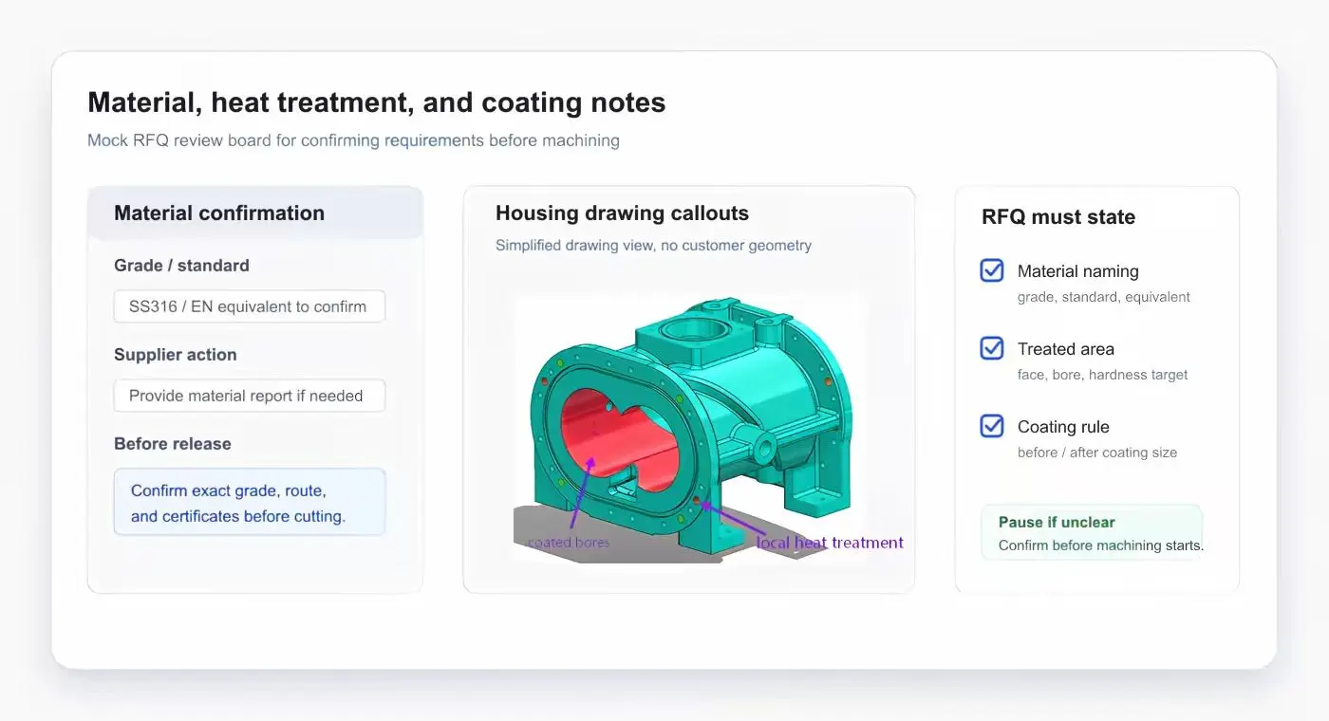Toggle the Coating rule checkbox
The width and height of the screenshot is (1329, 721).
coord(992,426)
